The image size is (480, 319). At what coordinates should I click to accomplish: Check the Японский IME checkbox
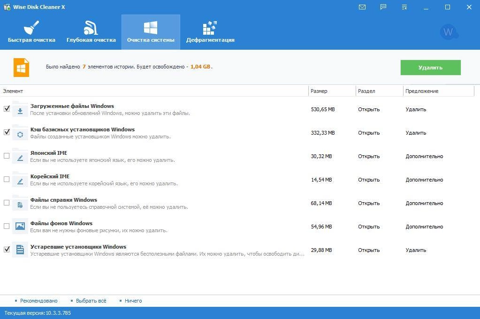tap(7, 156)
